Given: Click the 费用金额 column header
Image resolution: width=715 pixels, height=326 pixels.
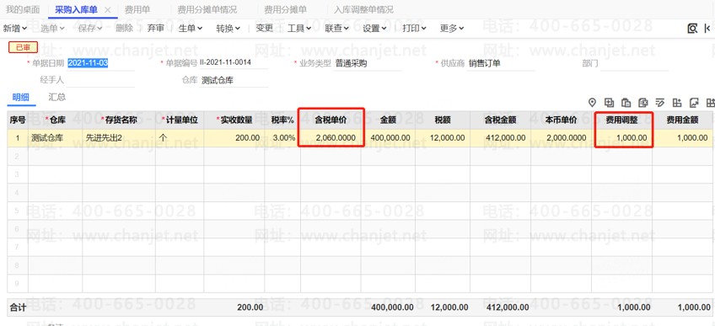Looking at the screenshot, I should coord(683,120).
